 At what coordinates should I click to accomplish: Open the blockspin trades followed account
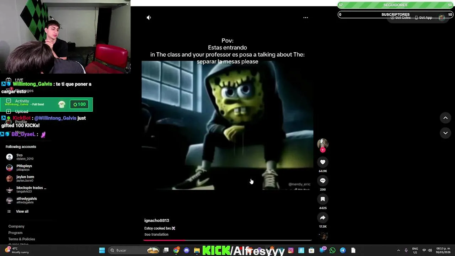pyautogui.click(x=26, y=190)
